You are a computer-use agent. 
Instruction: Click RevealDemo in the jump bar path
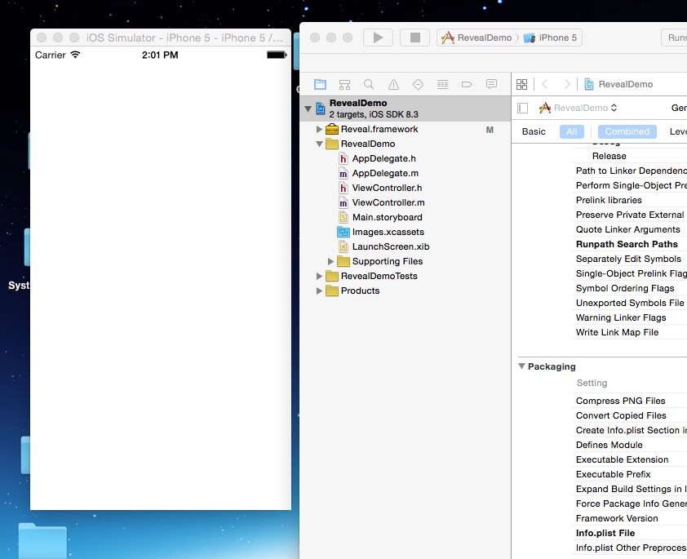click(618, 84)
